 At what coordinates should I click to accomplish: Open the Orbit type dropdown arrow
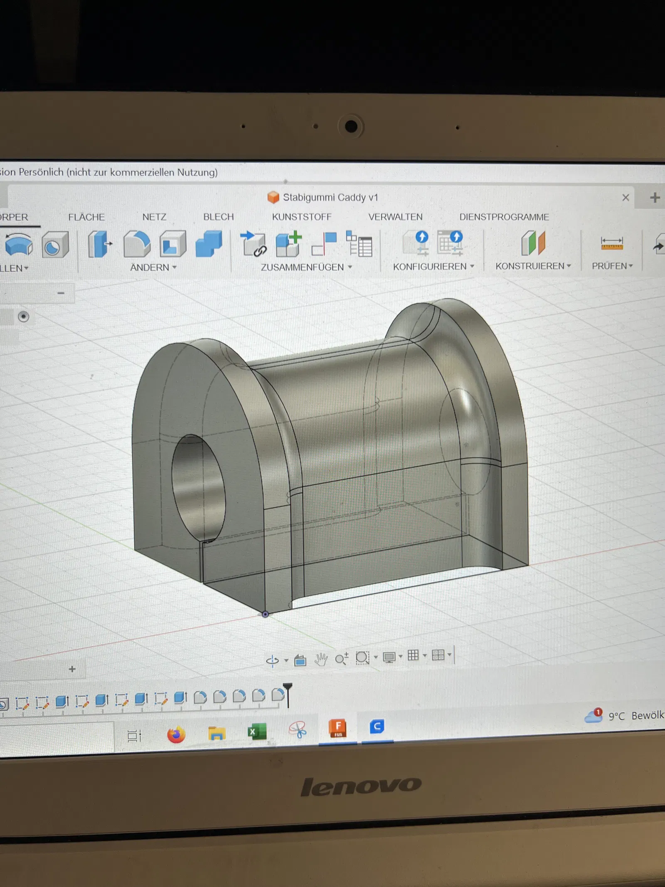[286, 660]
